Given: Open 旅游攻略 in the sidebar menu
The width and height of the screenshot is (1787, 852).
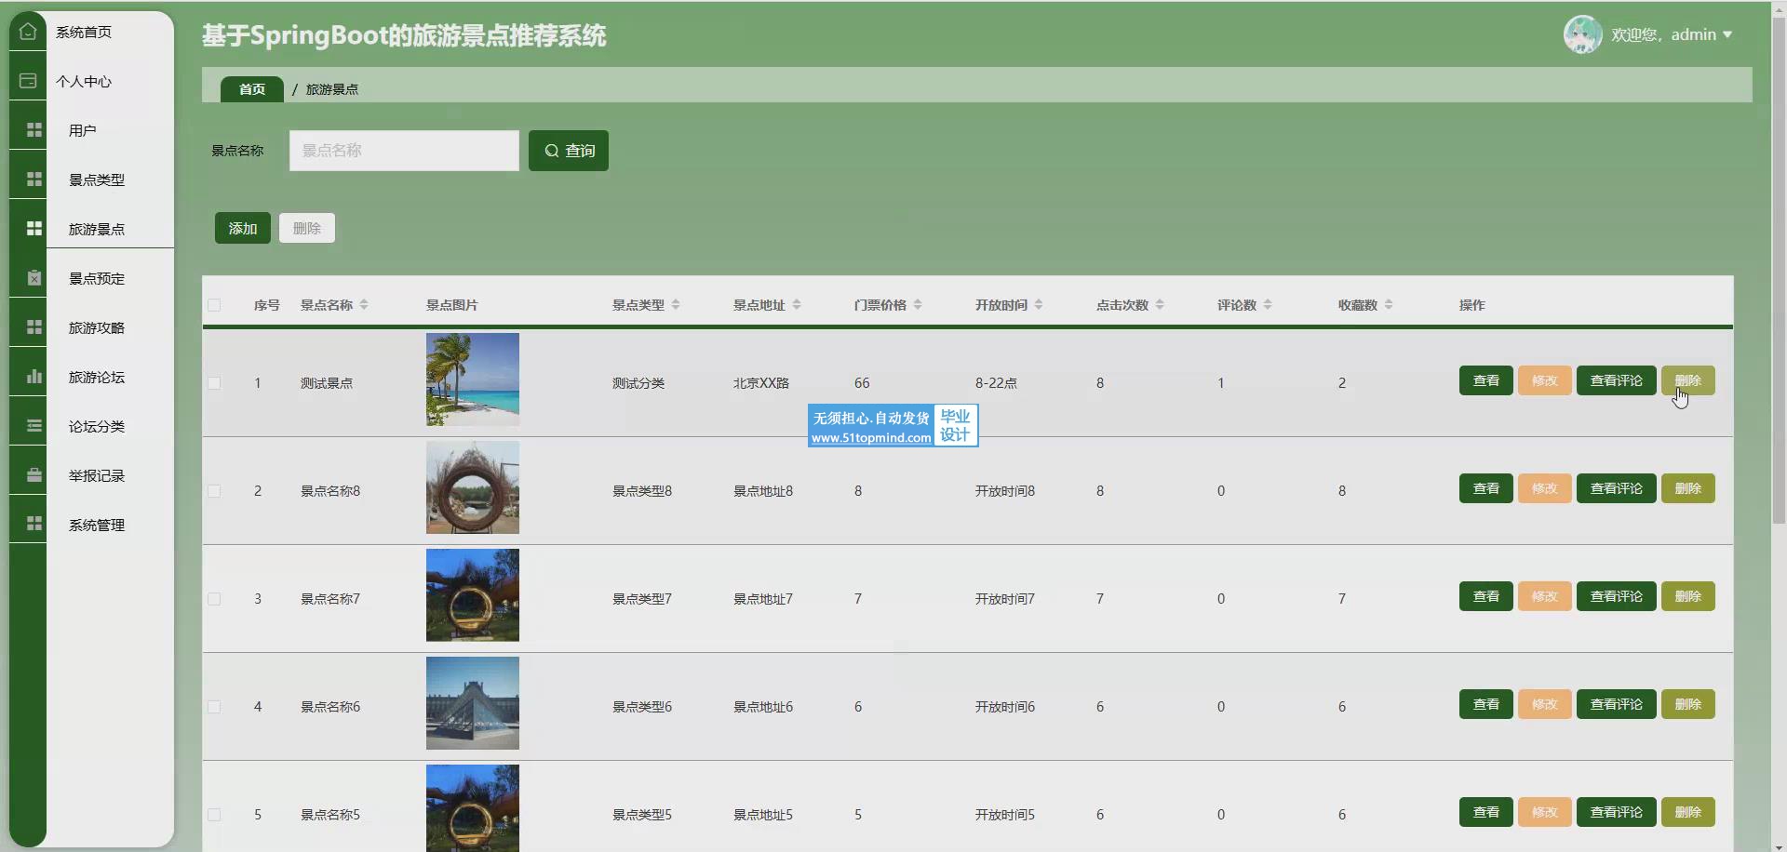Looking at the screenshot, I should (97, 327).
